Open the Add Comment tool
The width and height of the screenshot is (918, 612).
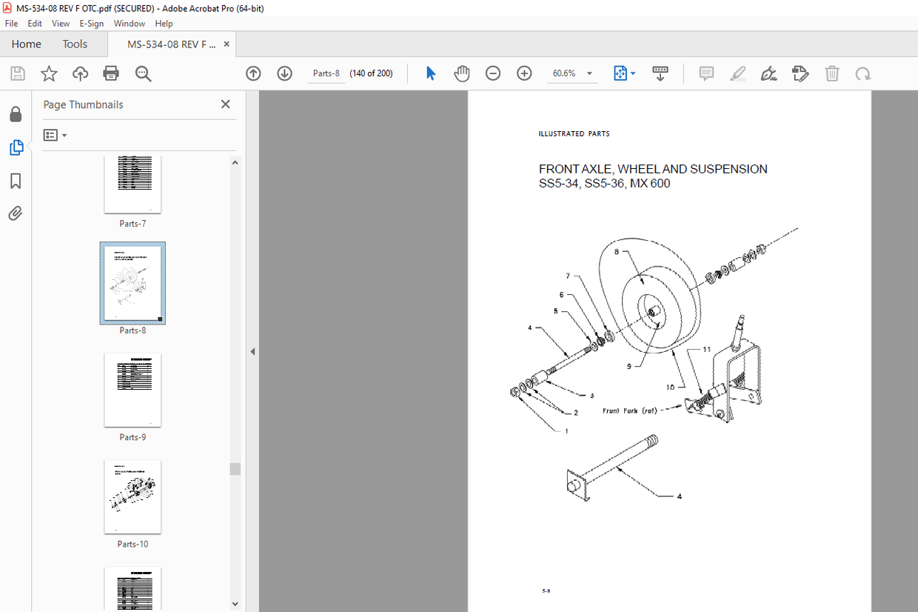pyautogui.click(x=706, y=73)
